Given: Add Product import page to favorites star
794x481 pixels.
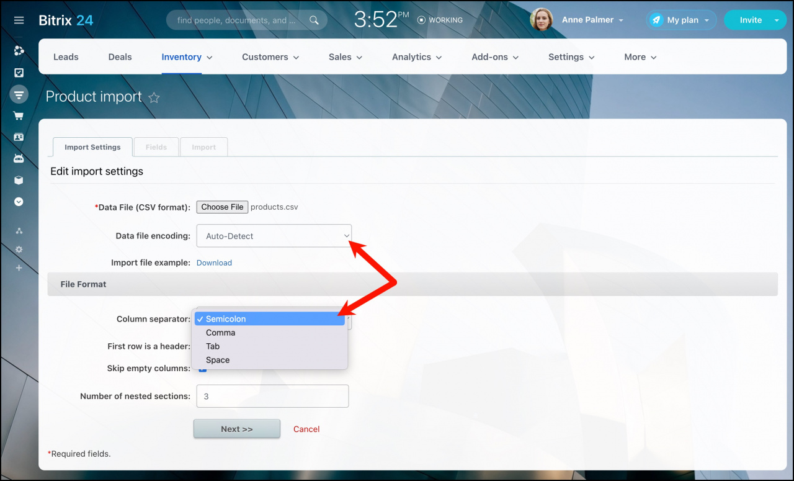Looking at the screenshot, I should point(154,97).
